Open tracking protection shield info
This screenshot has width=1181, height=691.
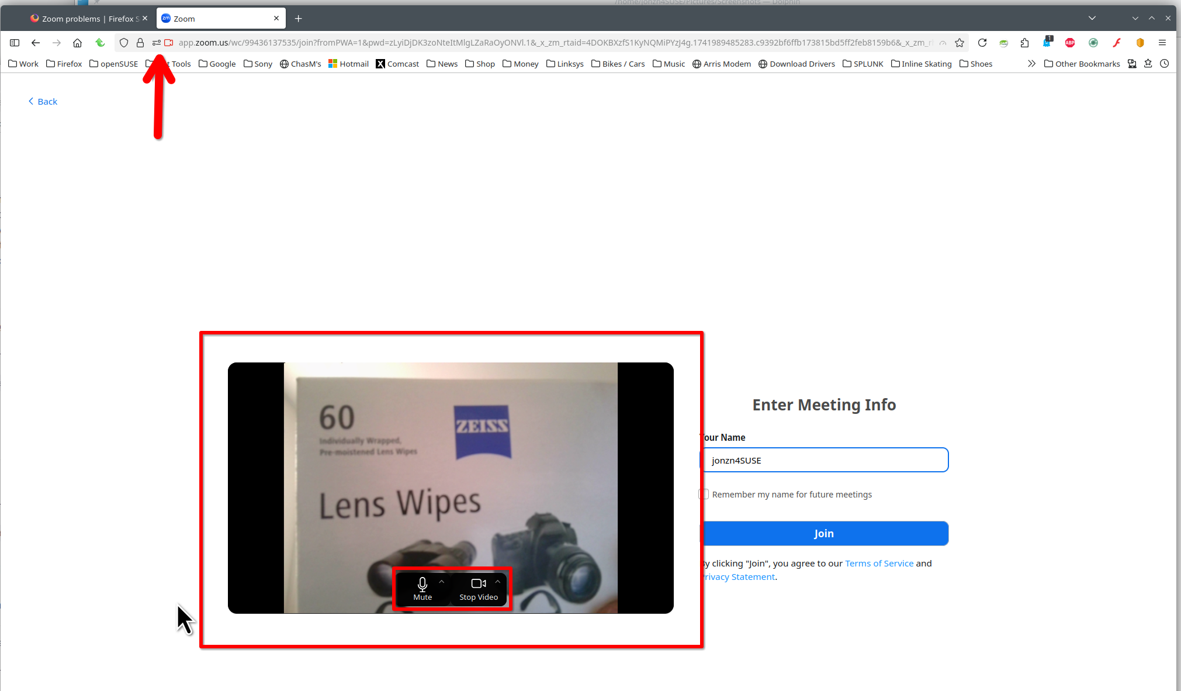pyautogui.click(x=124, y=43)
